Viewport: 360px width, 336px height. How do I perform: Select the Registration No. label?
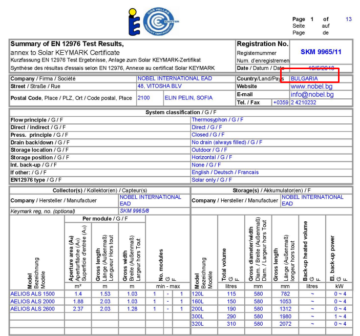point(263,44)
